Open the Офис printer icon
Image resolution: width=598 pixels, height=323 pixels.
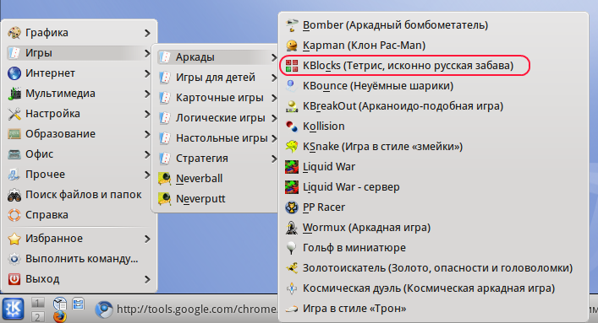14,154
